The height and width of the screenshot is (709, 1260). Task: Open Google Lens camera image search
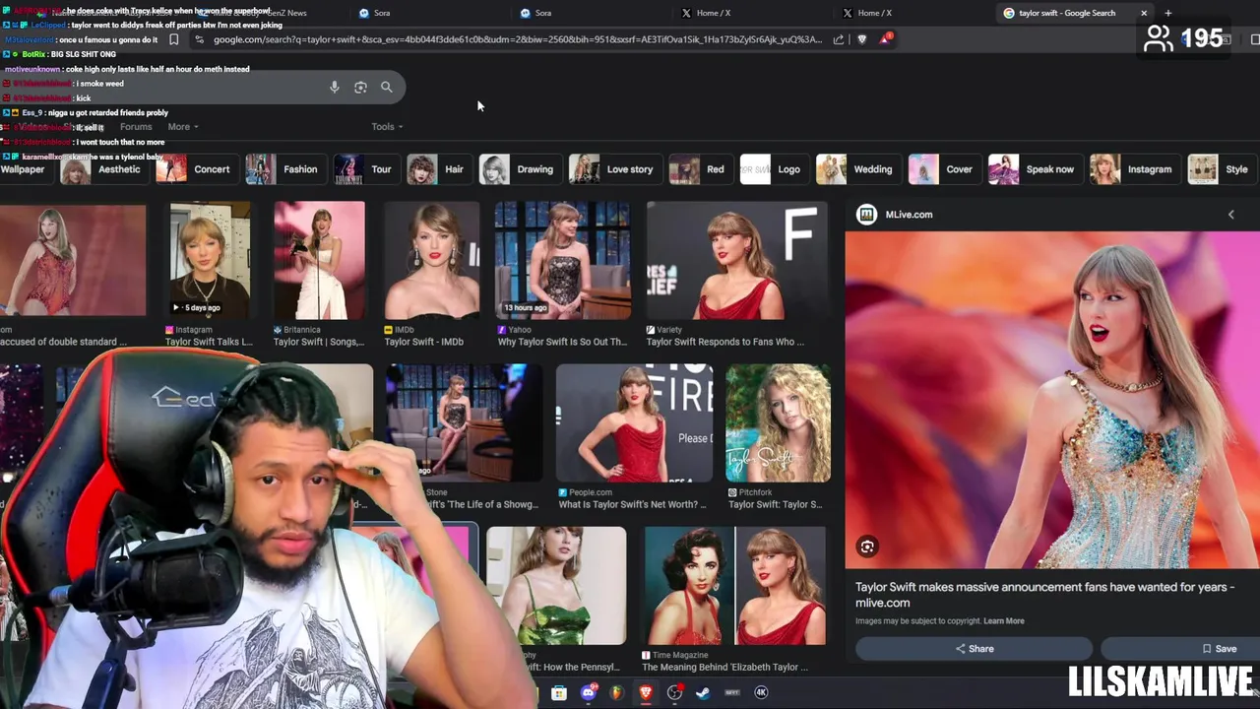pyautogui.click(x=360, y=88)
